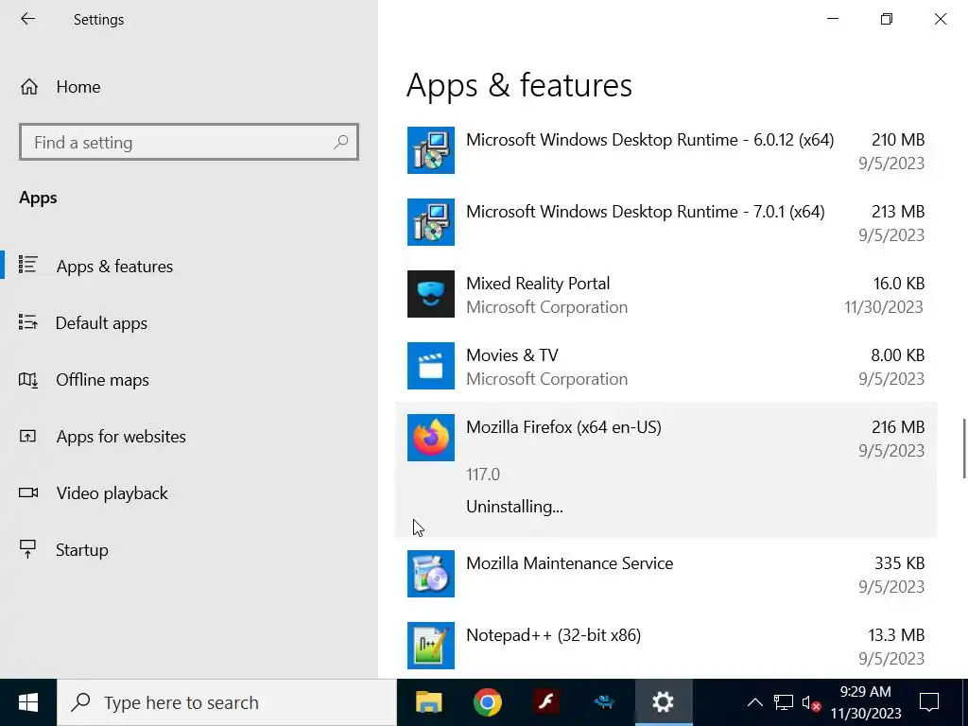Click the 216 MB size of Firefox

tap(898, 427)
